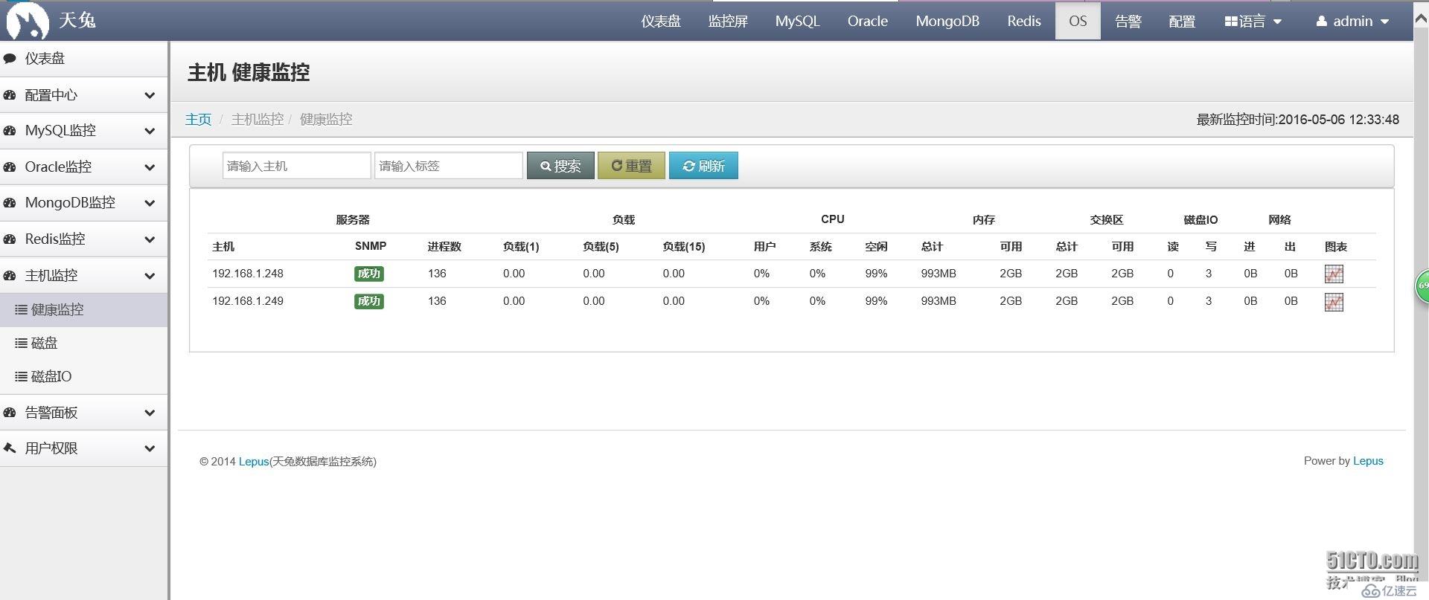Click the list icon beside 磁盘
Image resolution: width=1429 pixels, height=600 pixels.
click(x=22, y=343)
